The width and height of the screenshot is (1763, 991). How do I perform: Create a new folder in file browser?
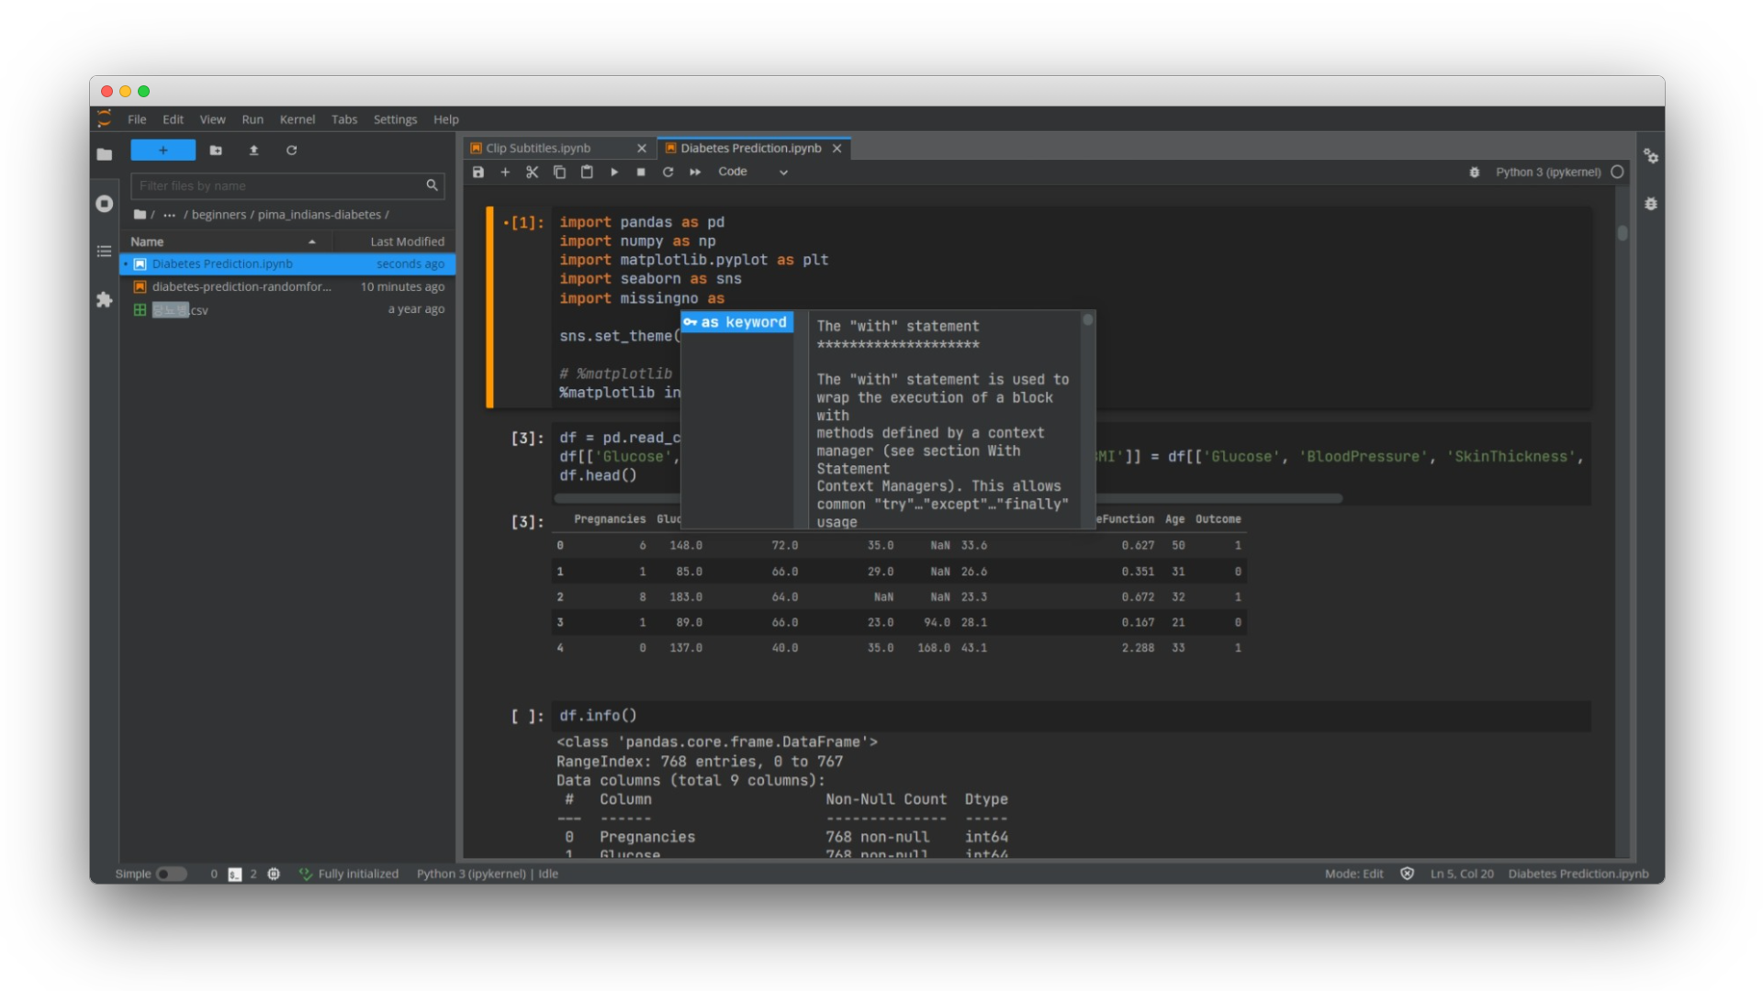tap(216, 150)
